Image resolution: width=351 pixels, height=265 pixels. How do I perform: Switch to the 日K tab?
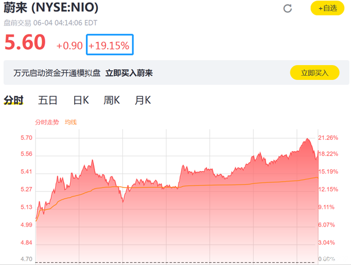click(x=82, y=100)
